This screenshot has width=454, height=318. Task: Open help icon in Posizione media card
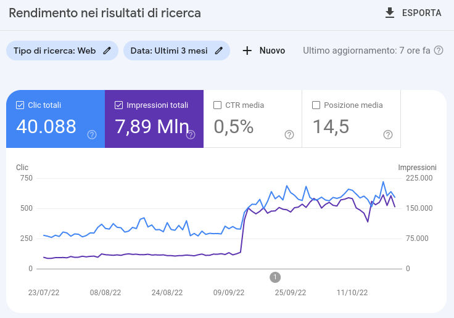pos(388,134)
